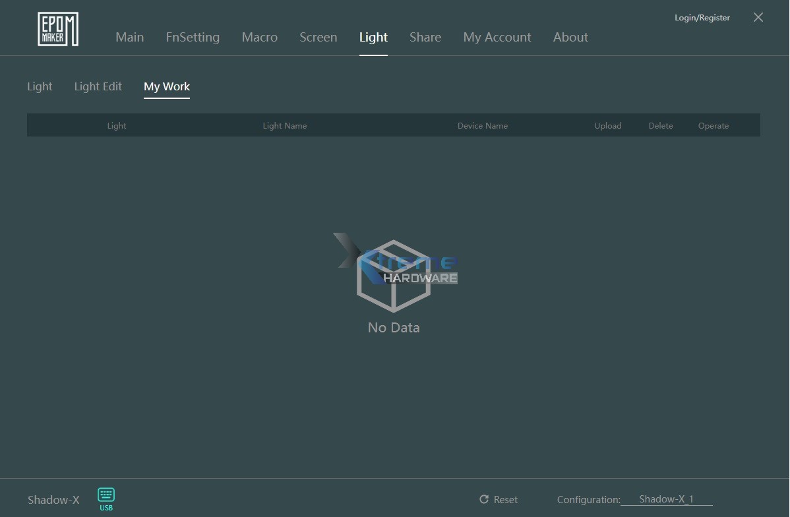Click the Reset circular arrow icon
This screenshot has height=517, width=790.
pyautogui.click(x=484, y=500)
